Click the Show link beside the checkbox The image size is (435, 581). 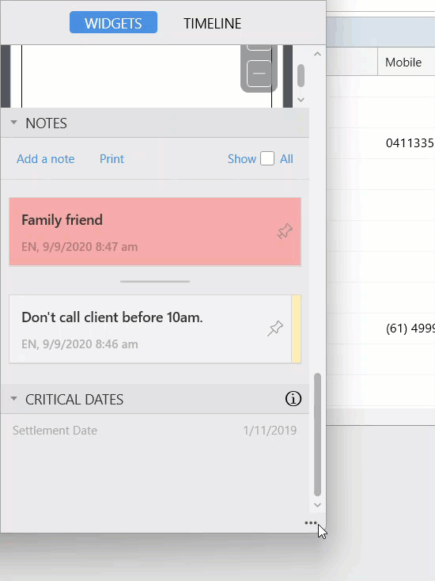(242, 159)
